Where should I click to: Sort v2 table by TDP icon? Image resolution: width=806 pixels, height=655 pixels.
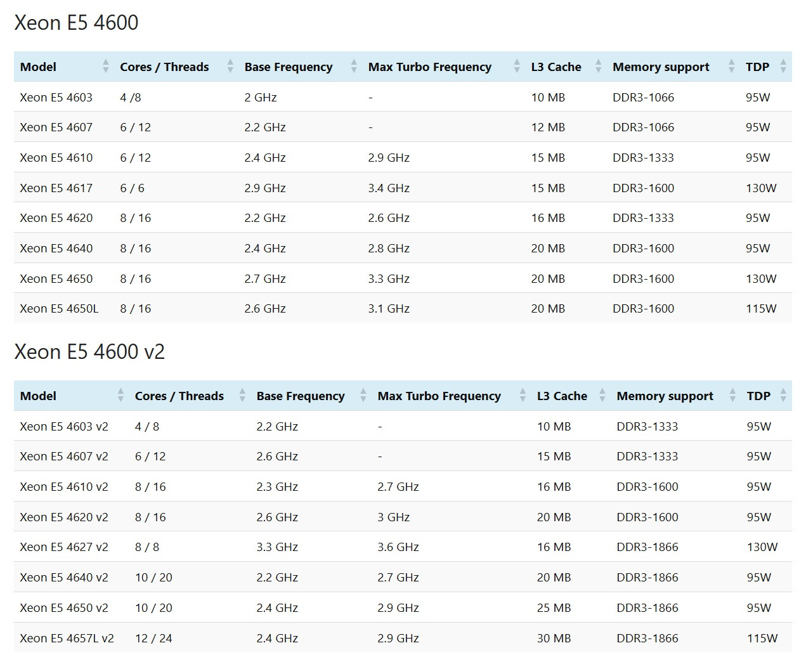coord(783,396)
